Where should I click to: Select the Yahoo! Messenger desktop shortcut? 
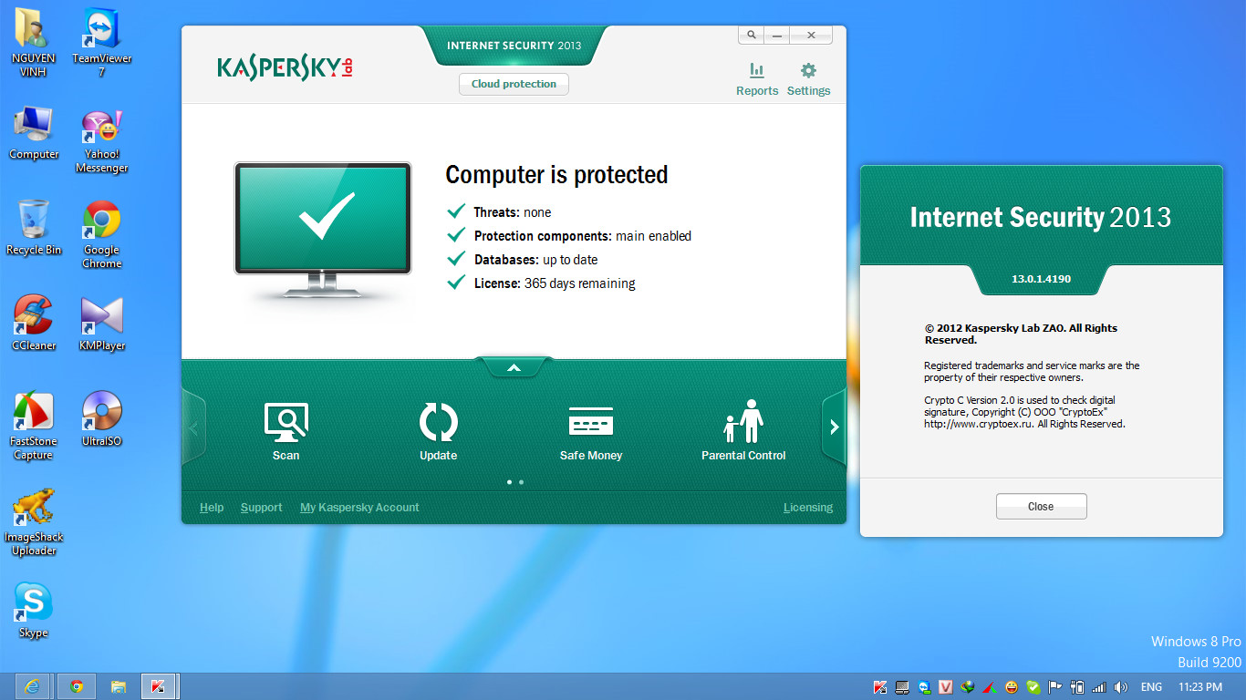[x=101, y=140]
